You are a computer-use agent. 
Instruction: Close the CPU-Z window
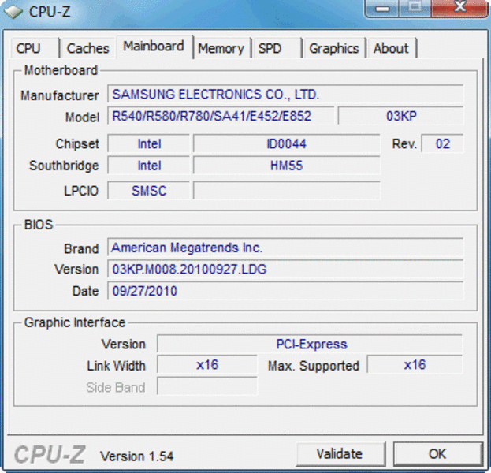click(459, 8)
